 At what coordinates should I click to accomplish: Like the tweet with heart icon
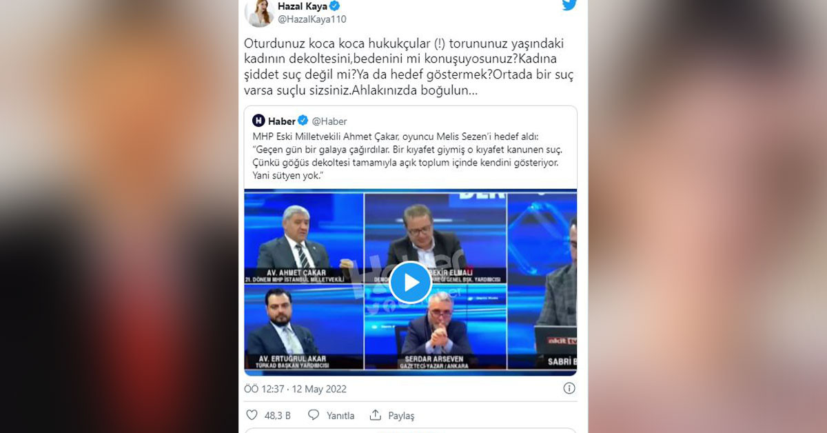click(252, 415)
